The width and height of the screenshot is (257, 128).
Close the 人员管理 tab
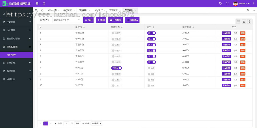(x=105, y=10)
